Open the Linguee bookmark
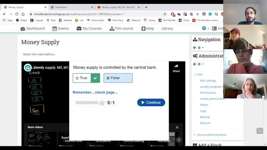Image resolution: width=267 pixels, height=150 pixels. coord(37,20)
